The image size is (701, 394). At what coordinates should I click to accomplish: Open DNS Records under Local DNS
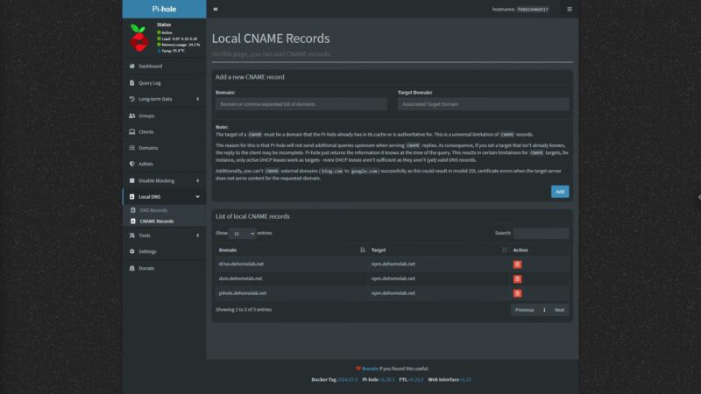tap(153, 210)
